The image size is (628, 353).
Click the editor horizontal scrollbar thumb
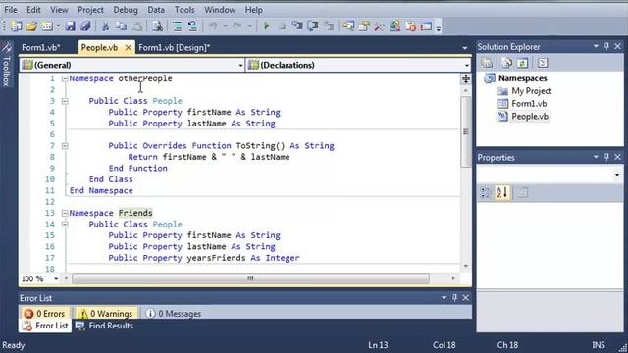[250, 278]
